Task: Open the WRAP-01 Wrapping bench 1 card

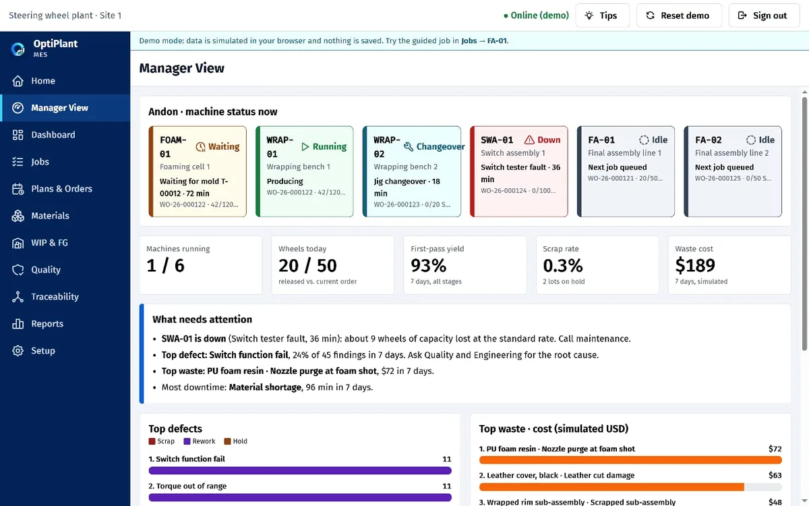Action: tap(305, 171)
